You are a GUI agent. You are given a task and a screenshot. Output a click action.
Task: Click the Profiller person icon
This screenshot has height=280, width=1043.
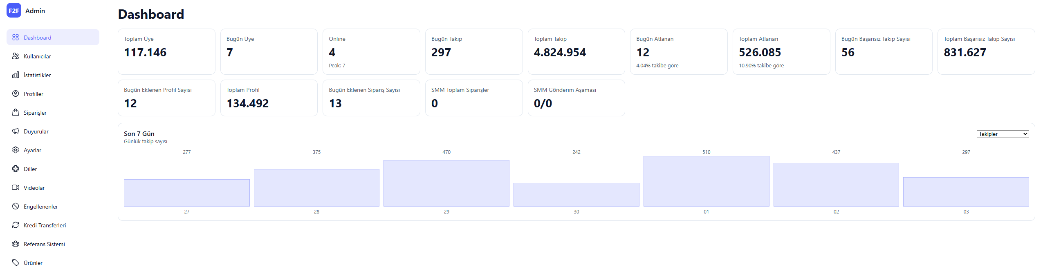16,93
